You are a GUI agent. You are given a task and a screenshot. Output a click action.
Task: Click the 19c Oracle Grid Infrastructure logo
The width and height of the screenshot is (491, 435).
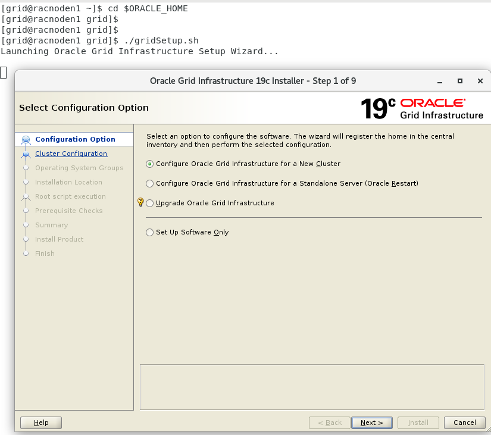422,108
